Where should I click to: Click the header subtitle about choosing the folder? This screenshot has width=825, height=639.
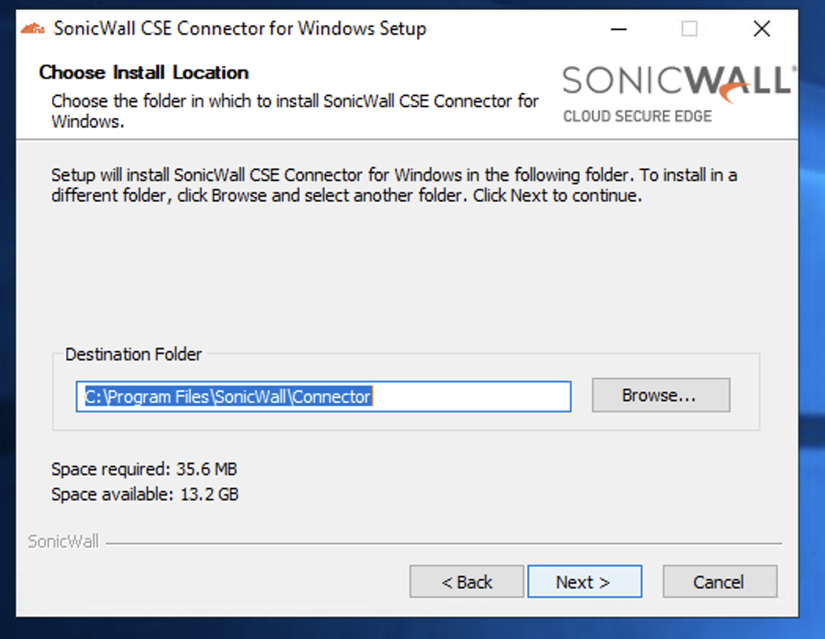click(x=294, y=111)
